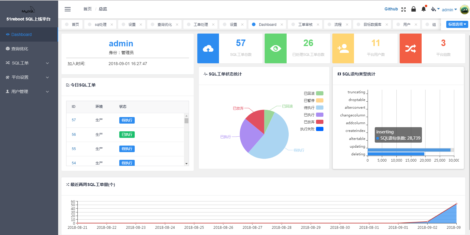Click the blue cloud upload card icon
This screenshot has height=235, width=470.
208,48
